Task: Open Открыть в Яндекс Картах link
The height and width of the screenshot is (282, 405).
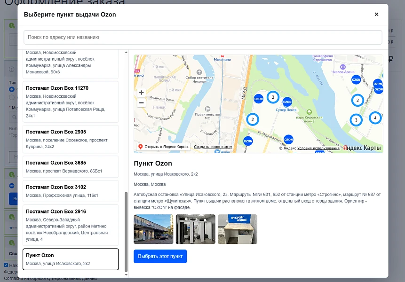Action: [164, 147]
